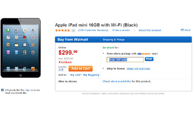Click the Write a review link
This screenshot has width=193, height=116.
pyautogui.click(x=121, y=30)
